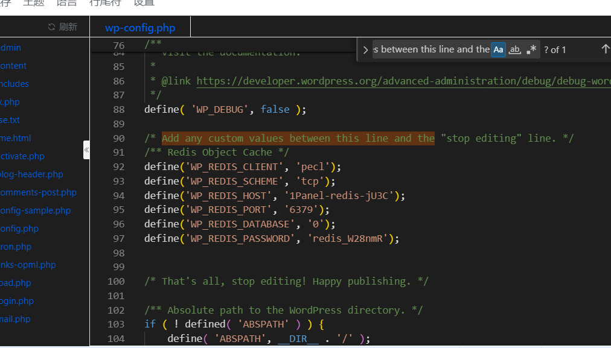Open config.php in file list
Screen dimensions: 611x348
(x=19, y=229)
